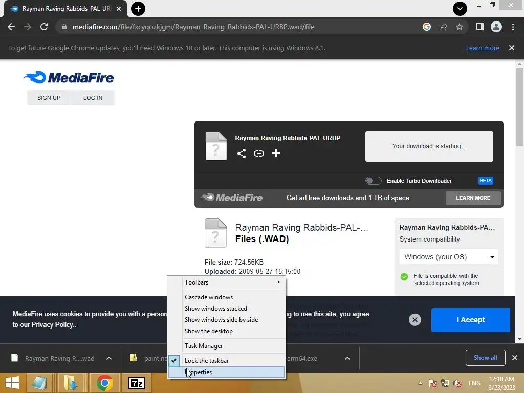The height and width of the screenshot is (393, 524).
Task: Click the paint.net download item
Action: [148, 358]
